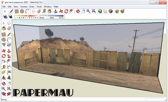Click the Next view icon
This screenshot has height=102, width=168.
coord(9,94)
